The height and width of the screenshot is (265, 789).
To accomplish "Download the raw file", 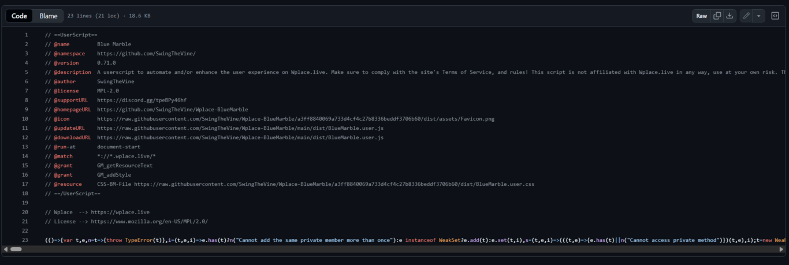I will pyautogui.click(x=730, y=16).
